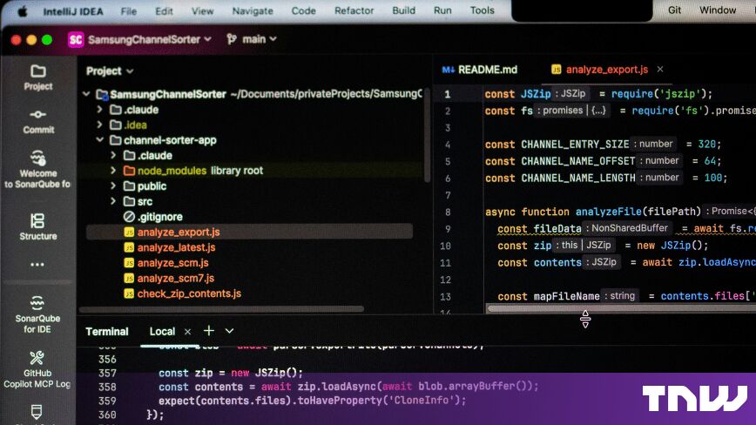
Task: Open SamsungChannelSorter project dropdown
Action: point(150,39)
